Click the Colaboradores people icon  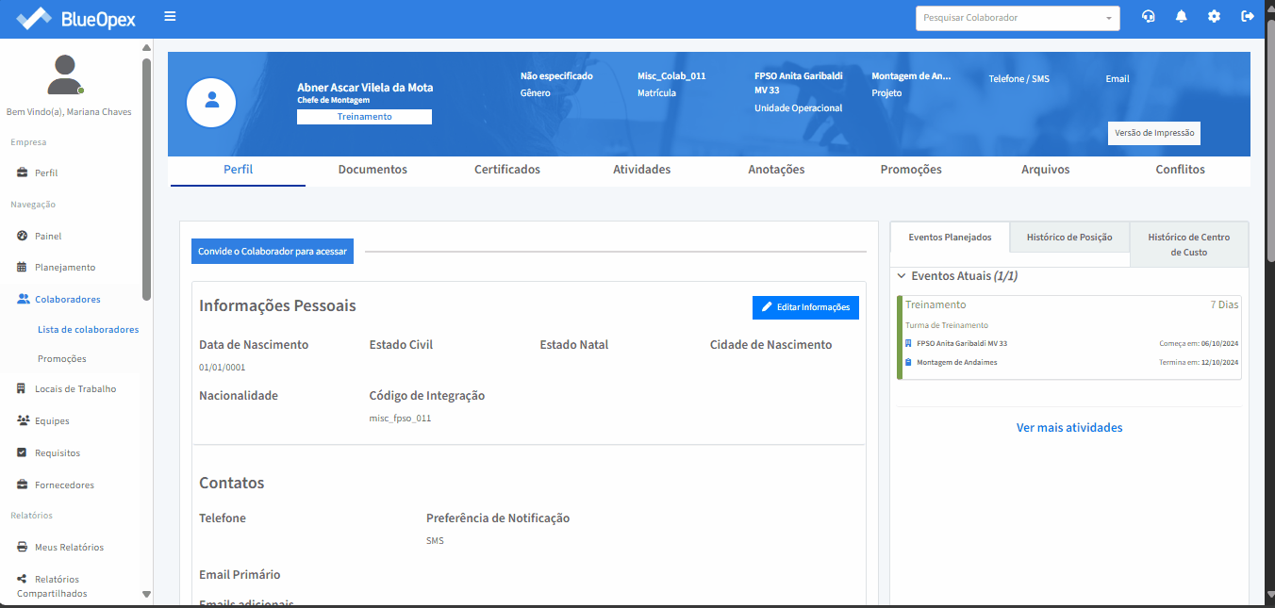click(24, 299)
